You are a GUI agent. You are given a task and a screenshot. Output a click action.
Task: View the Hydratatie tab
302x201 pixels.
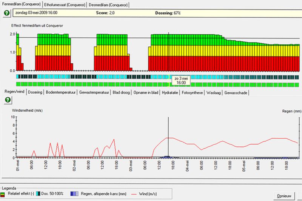[170, 92]
